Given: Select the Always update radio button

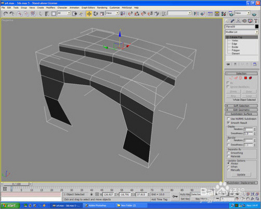Looking at the screenshot, I should [x=229, y=164].
